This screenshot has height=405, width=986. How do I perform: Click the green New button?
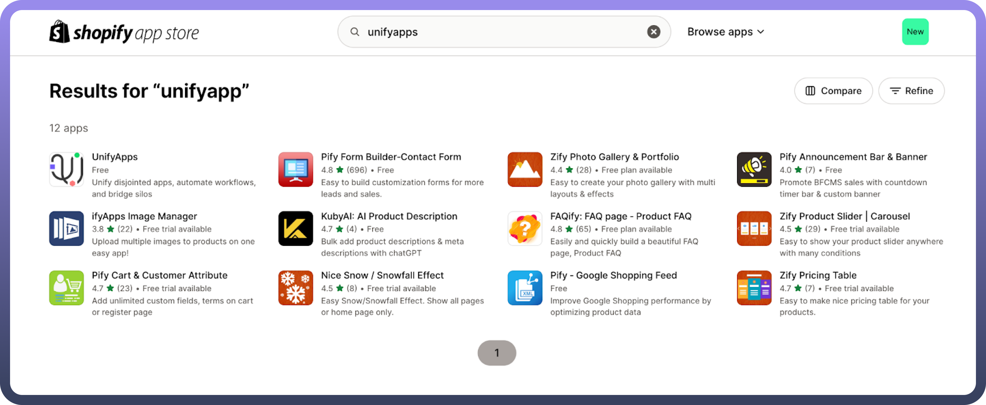point(915,32)
